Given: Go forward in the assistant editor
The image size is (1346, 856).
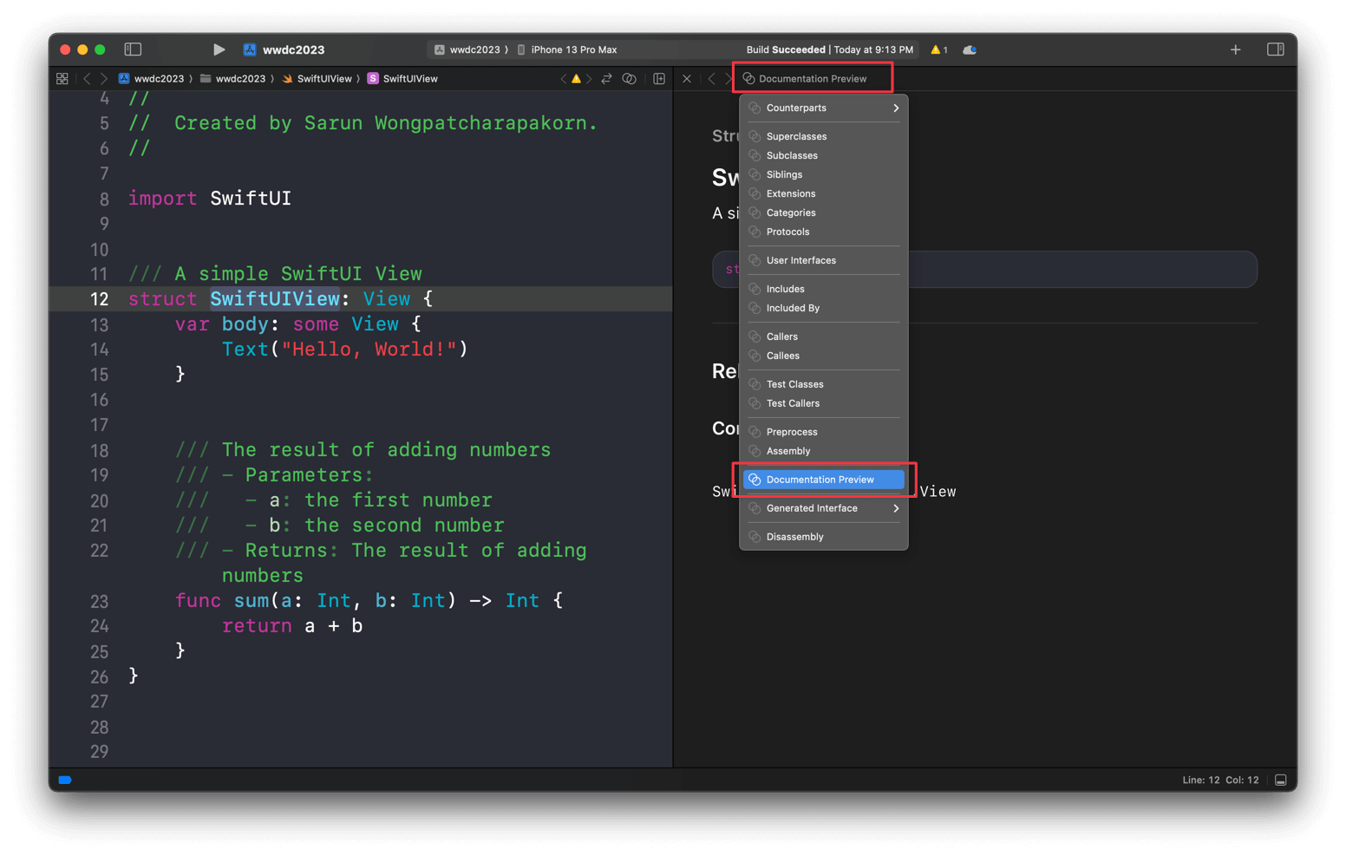Looking at the screenshot, I should point(729,78).
